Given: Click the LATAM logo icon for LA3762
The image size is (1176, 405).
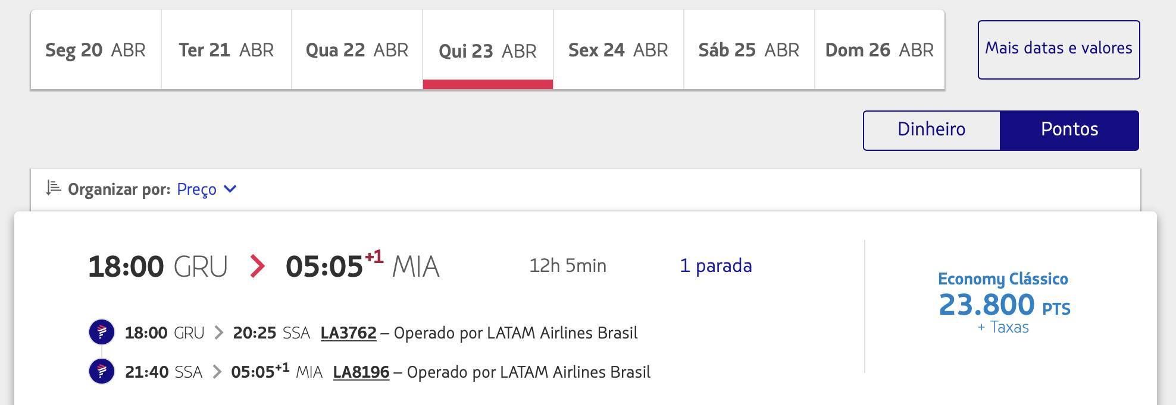Looking at the screenshot, I should pos(102,332).
